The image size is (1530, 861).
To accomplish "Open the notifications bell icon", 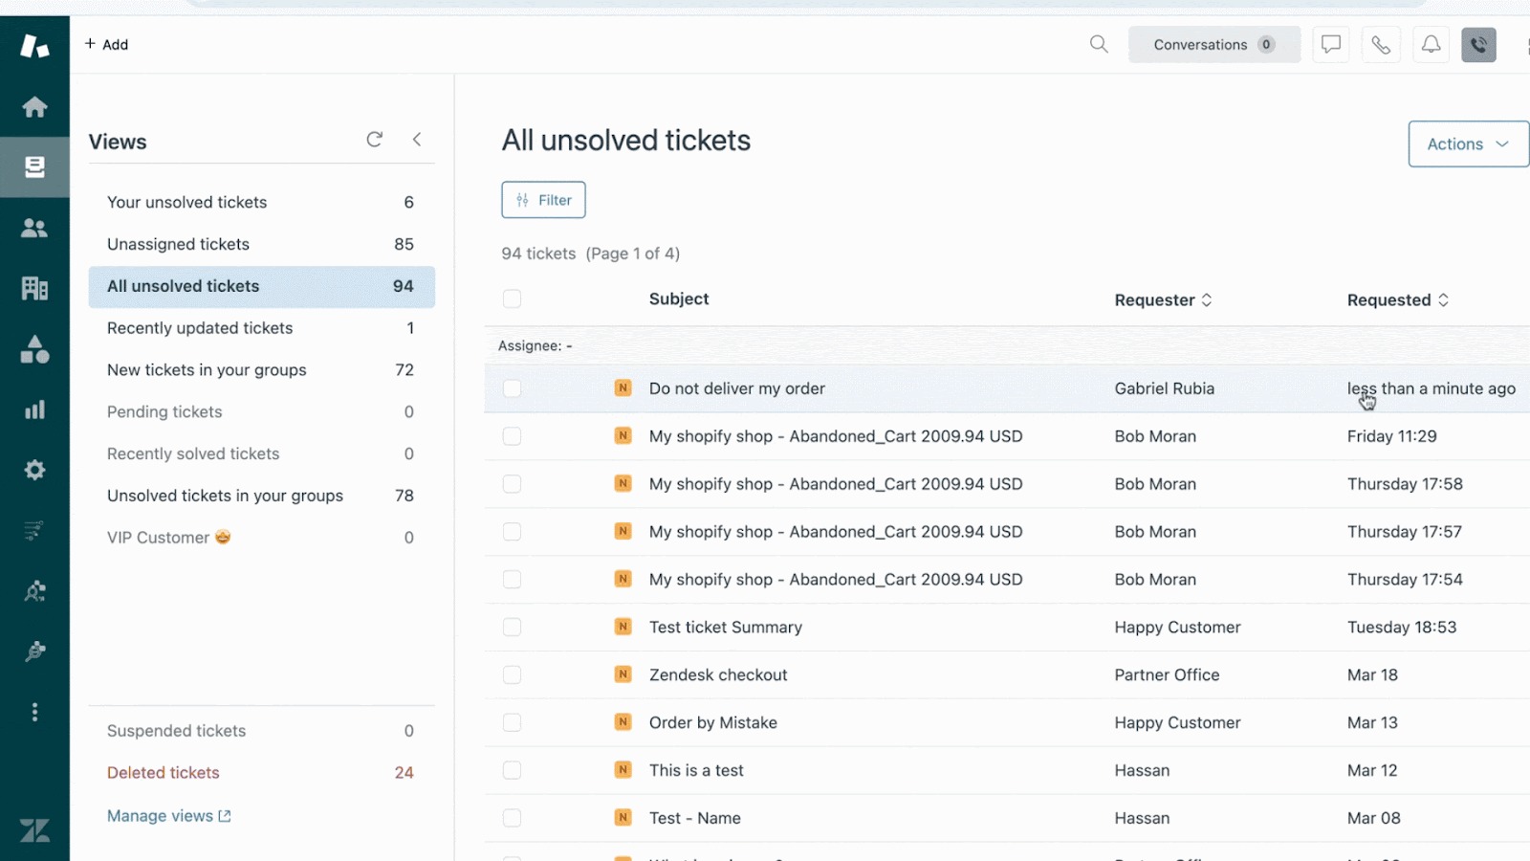I will point(1431,44).
